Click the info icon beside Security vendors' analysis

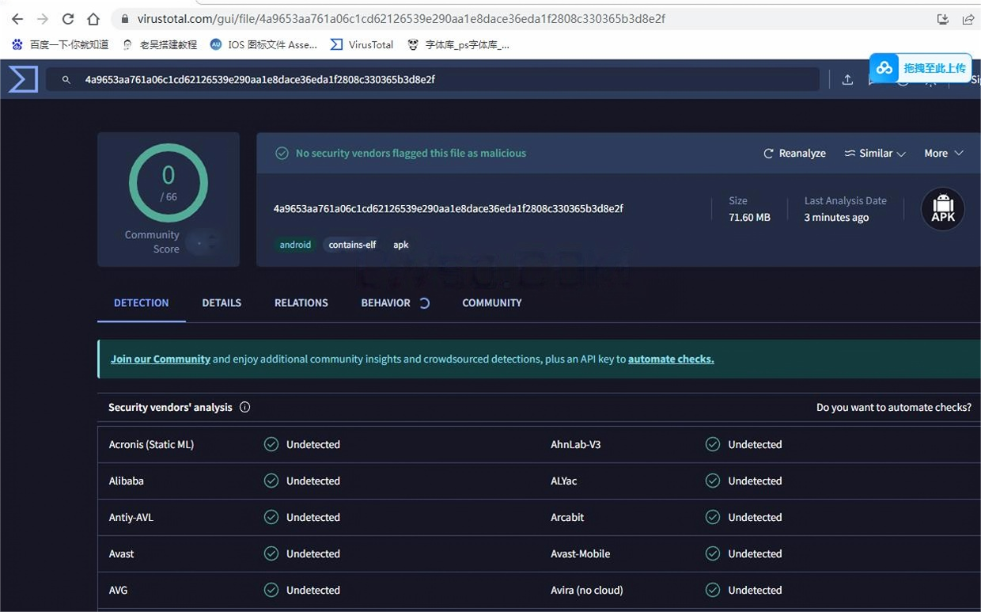pos(244,407)
